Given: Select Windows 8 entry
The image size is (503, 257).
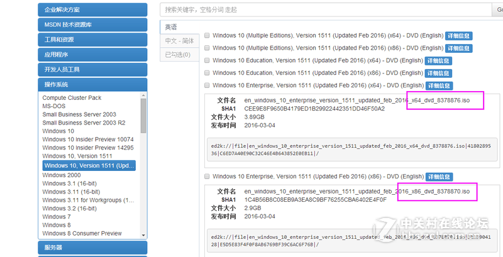Looking at the screenshot, I should [x=57, y=226].
